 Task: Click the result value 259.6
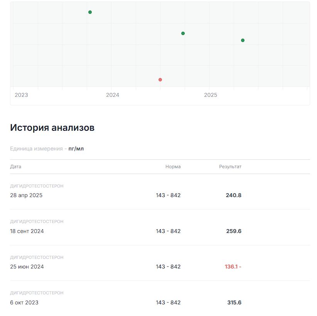pos(234,231)
